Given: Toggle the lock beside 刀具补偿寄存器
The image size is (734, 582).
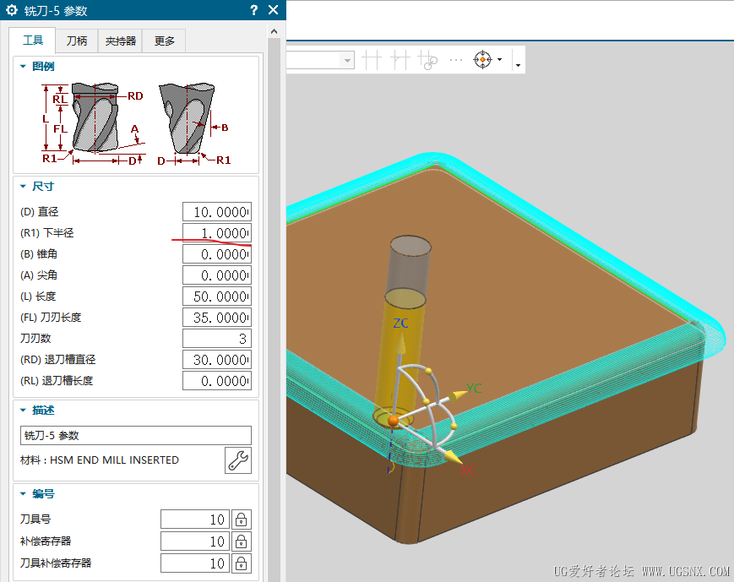Looking at the screenshot, I should point(241,563).
